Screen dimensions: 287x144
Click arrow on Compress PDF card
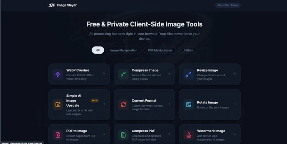[169, 134]
